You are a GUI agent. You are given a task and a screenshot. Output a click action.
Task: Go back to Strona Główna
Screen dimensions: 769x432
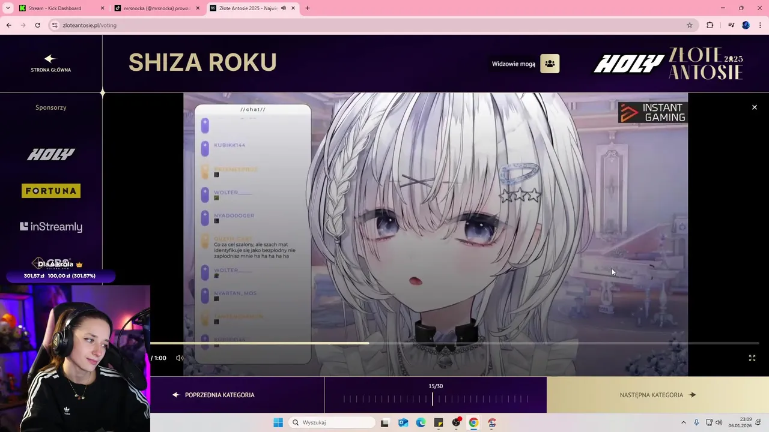tap(51, 64)
